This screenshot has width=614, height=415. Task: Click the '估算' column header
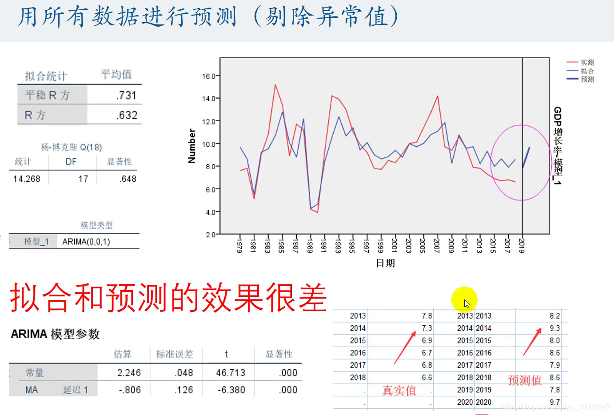(x=123, y=354)
